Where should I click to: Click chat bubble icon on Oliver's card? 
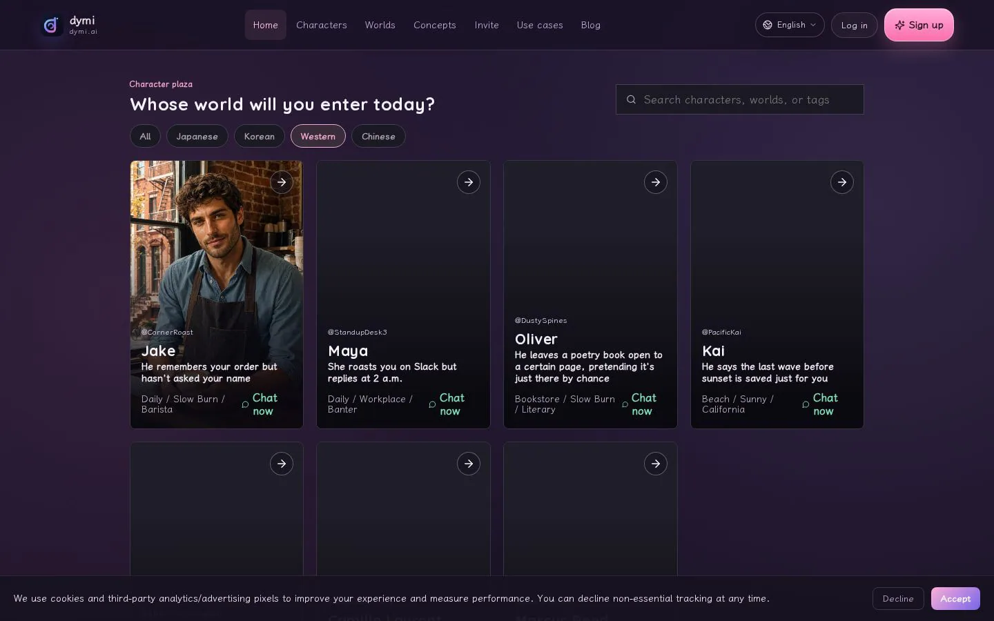625,404
